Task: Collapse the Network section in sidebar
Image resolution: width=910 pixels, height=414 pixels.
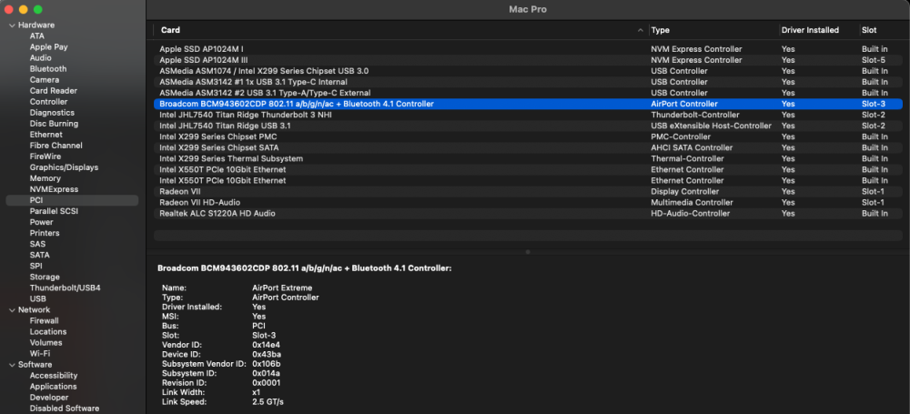Action: coord(12,310)
